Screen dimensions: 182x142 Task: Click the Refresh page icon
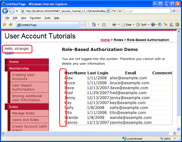(114, 11)
